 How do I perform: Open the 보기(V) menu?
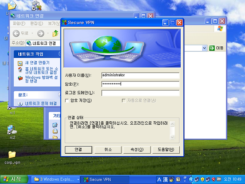pos(54,24)
